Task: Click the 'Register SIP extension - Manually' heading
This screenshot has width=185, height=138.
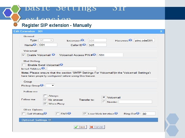Action: tap(57, 25)
